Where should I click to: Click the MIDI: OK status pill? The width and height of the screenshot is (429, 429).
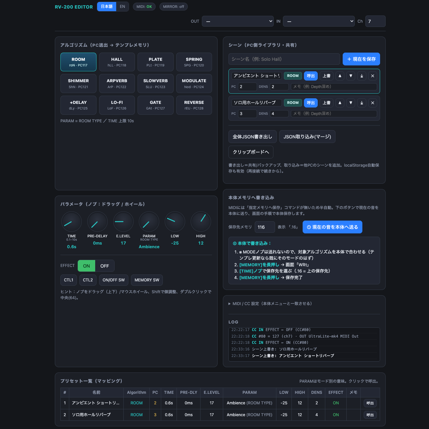click(144, 7)
